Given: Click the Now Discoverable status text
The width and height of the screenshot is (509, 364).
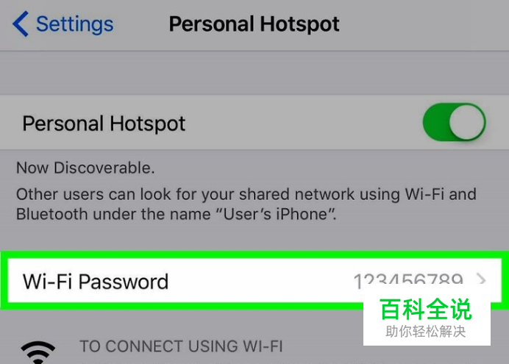Looking at the screenshot, I should 85,168.
